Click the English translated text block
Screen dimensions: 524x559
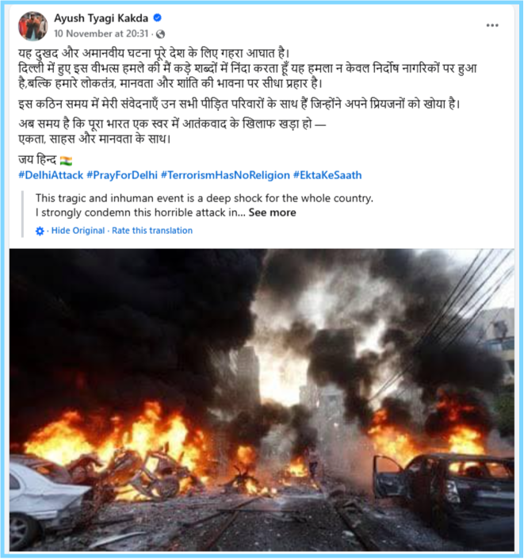(x=205, y=205)
